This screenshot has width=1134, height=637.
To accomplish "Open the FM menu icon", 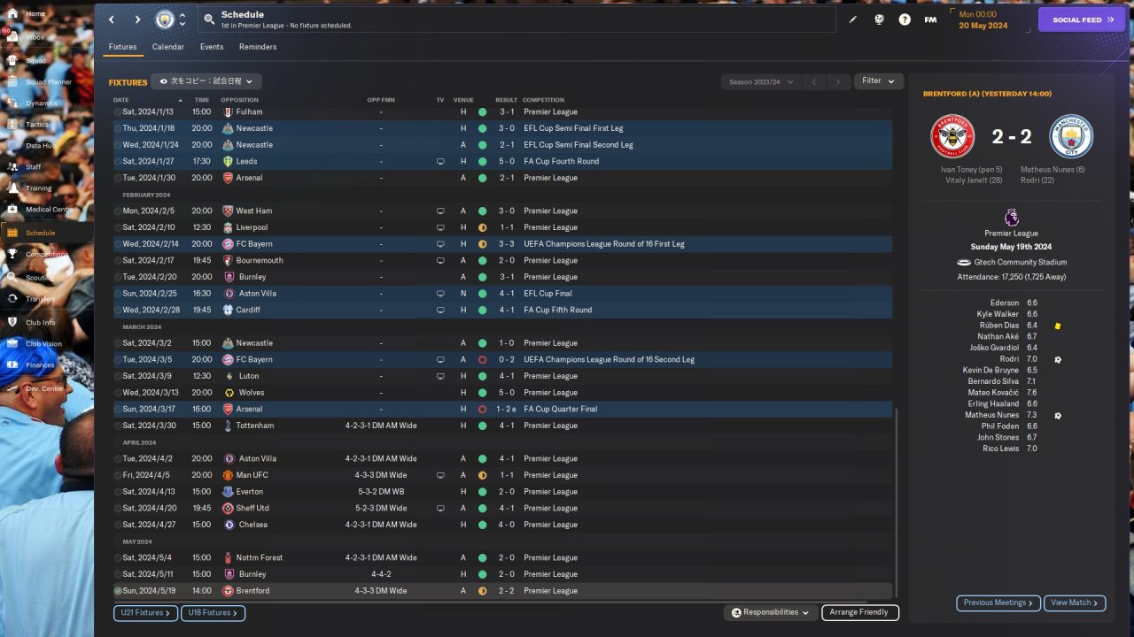I will pyautogui.click(x=930, y=19).
